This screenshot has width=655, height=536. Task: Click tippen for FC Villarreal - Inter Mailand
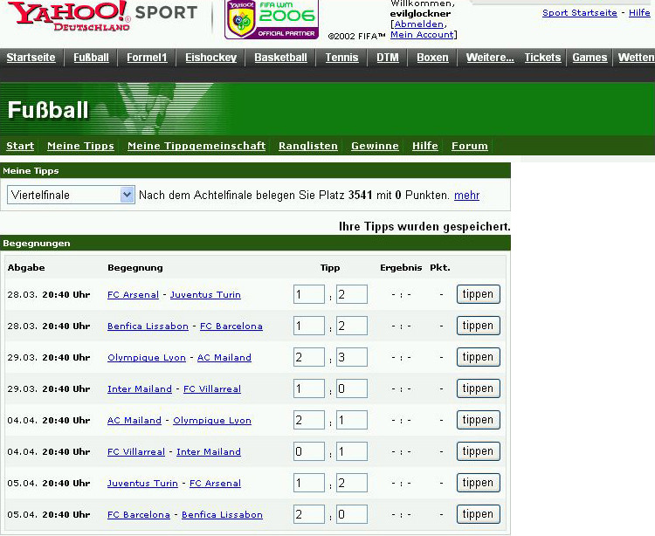(479, 451)
